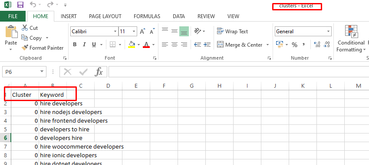Toggle italic formatting

[x=84, y=44]
